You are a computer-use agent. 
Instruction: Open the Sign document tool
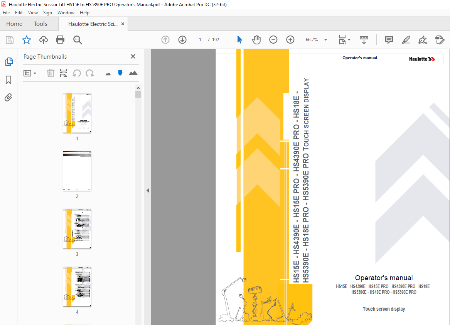pos(423,40)
